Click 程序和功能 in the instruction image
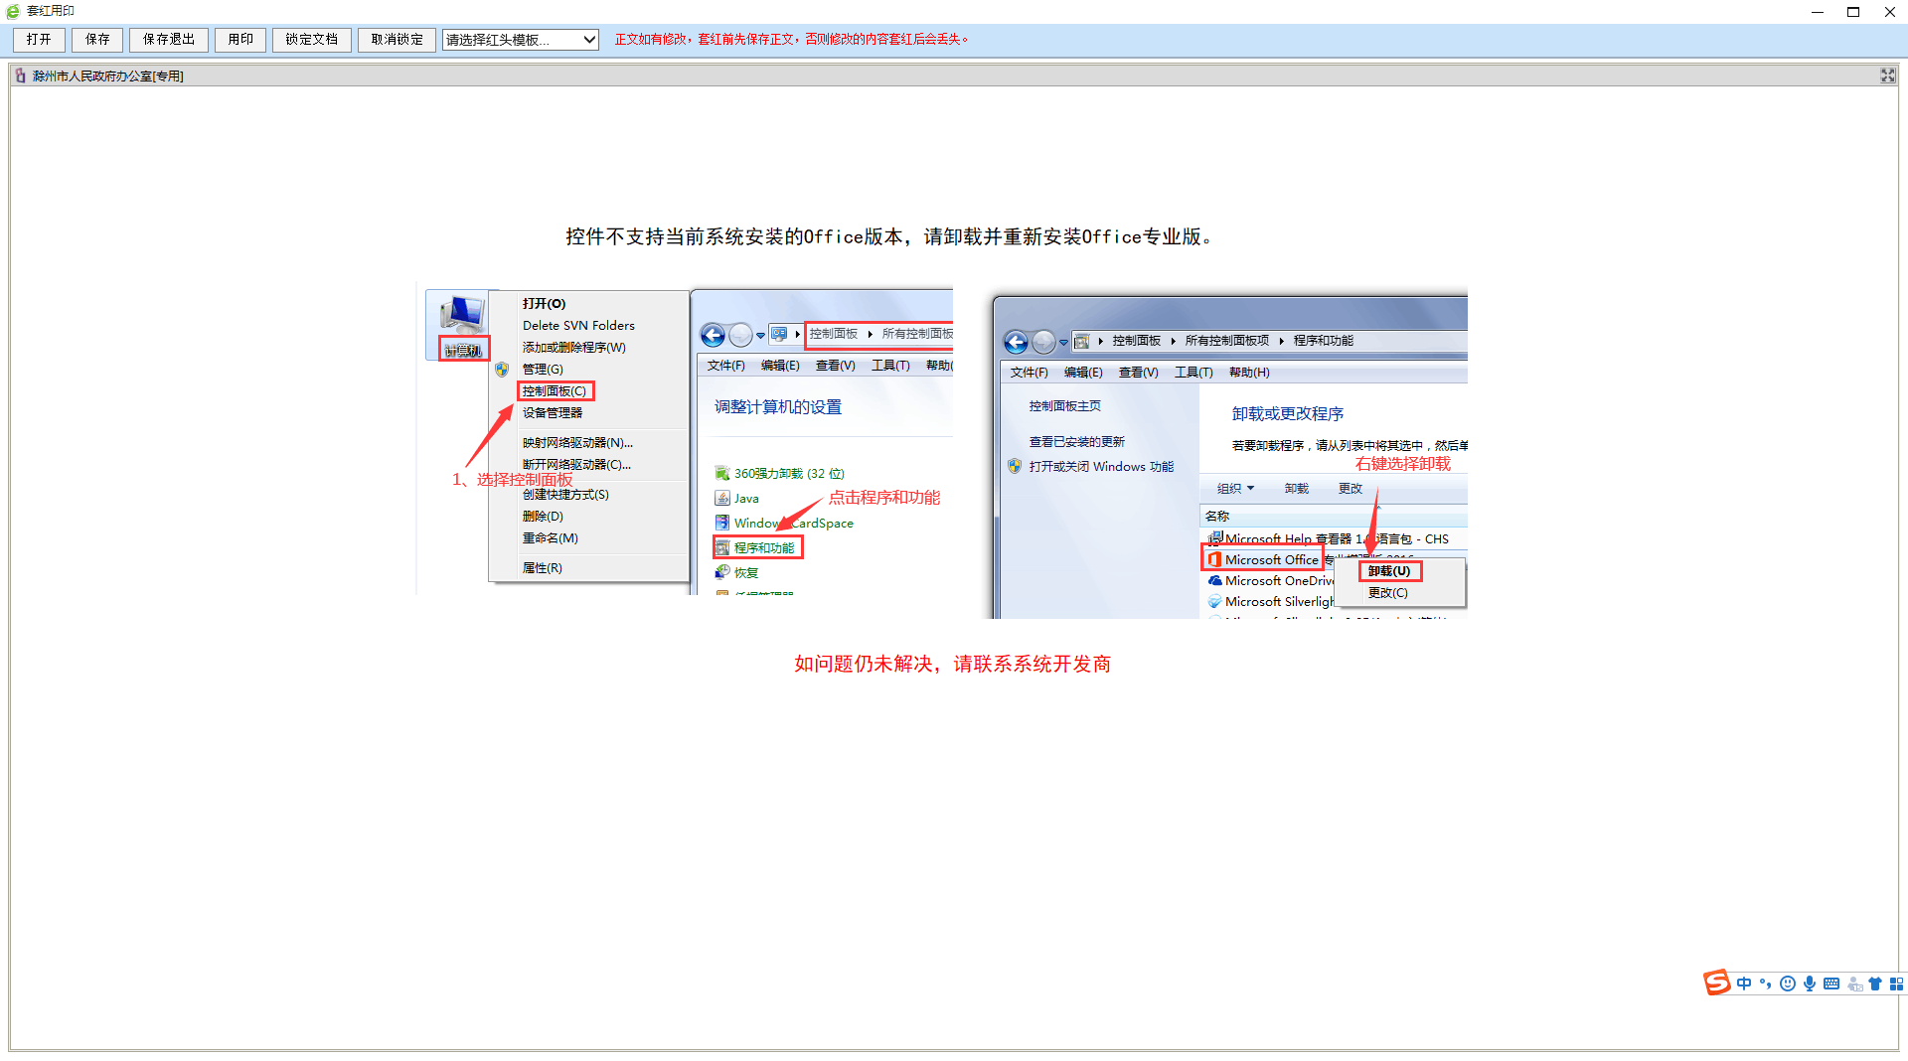The image size is (1908, 1061). point(757,547)
